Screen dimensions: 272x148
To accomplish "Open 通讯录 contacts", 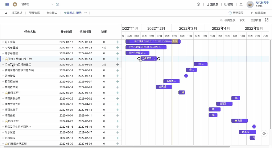I will click(x=212, y=4).
